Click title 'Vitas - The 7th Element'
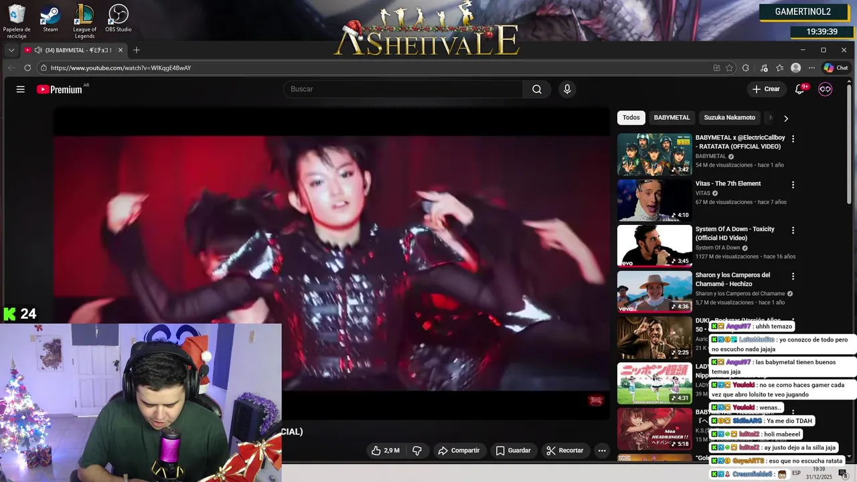Viewport: 857px width, 482px height. [728, 183]
